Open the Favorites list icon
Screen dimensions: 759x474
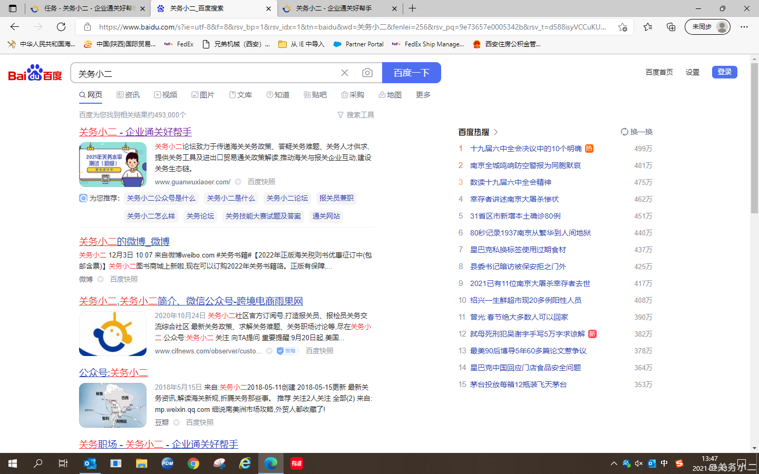tap(648, 27)
